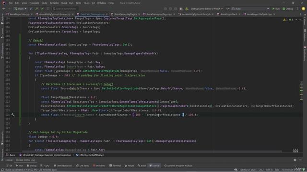This screenshot has width=307, height=172.
Task: Hide the bottom tool window with the minus icon
Action: [301, 160]
